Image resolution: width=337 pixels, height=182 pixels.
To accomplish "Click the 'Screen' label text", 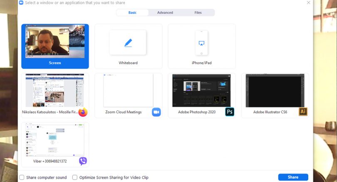I will click(x=55, y=63).
